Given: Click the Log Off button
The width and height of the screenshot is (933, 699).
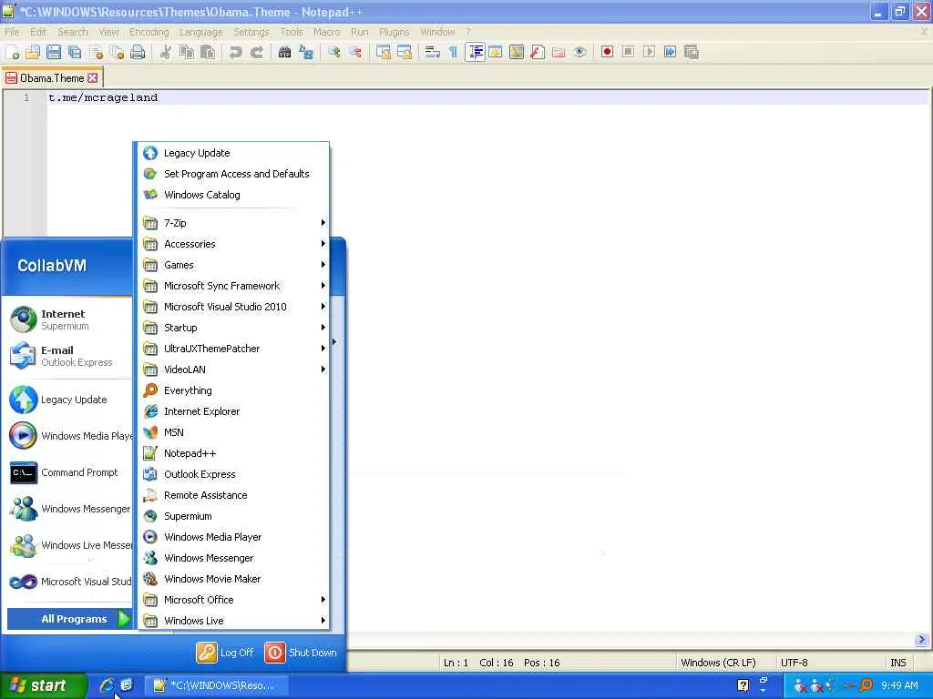Looking at the screenshot, I should (x=225, y=652).
